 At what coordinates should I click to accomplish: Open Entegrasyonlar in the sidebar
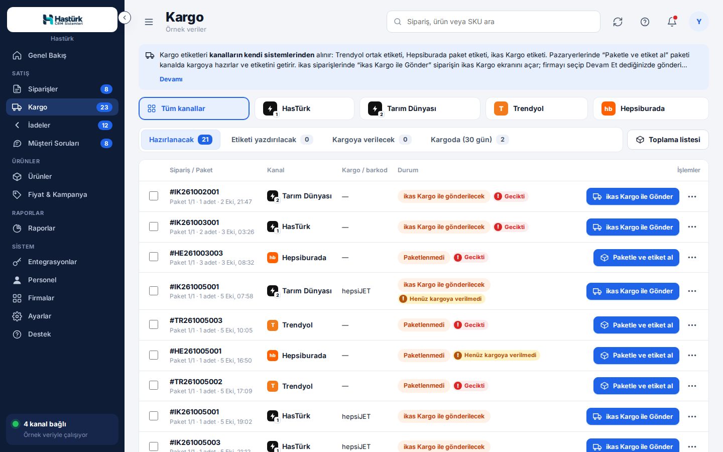coord(62,262)
